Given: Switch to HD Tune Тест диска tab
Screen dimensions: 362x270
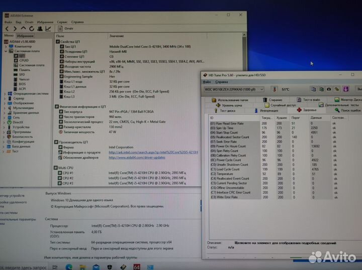Looking at the screenshot, I should pos(224,110).
